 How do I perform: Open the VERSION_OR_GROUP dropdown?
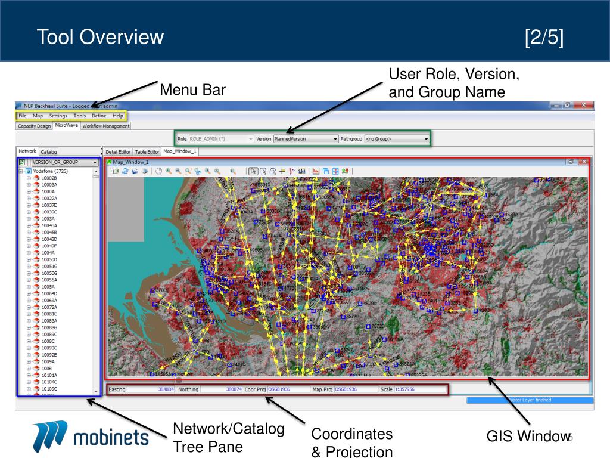coord(64,162)
